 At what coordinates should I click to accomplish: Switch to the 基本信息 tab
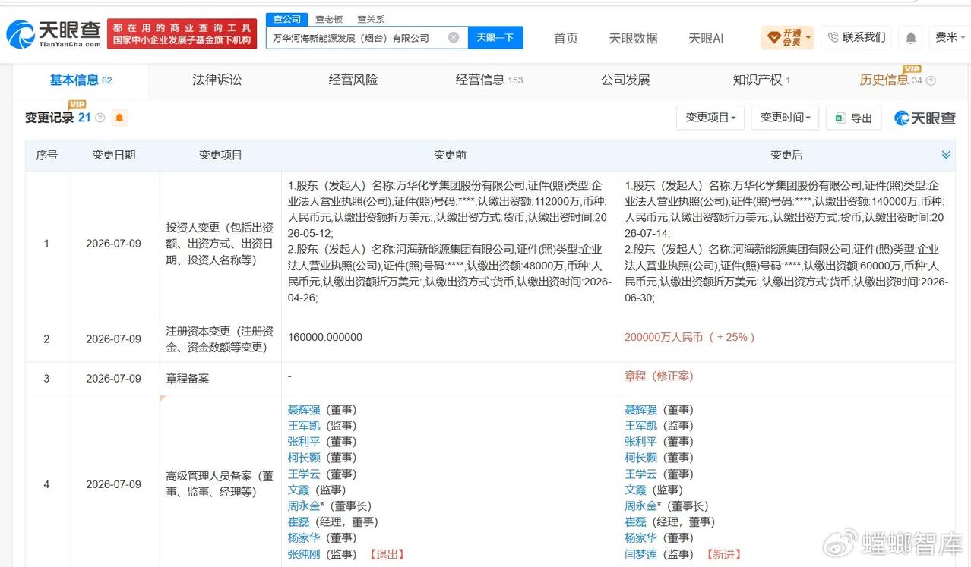click(x=81, y=80)
